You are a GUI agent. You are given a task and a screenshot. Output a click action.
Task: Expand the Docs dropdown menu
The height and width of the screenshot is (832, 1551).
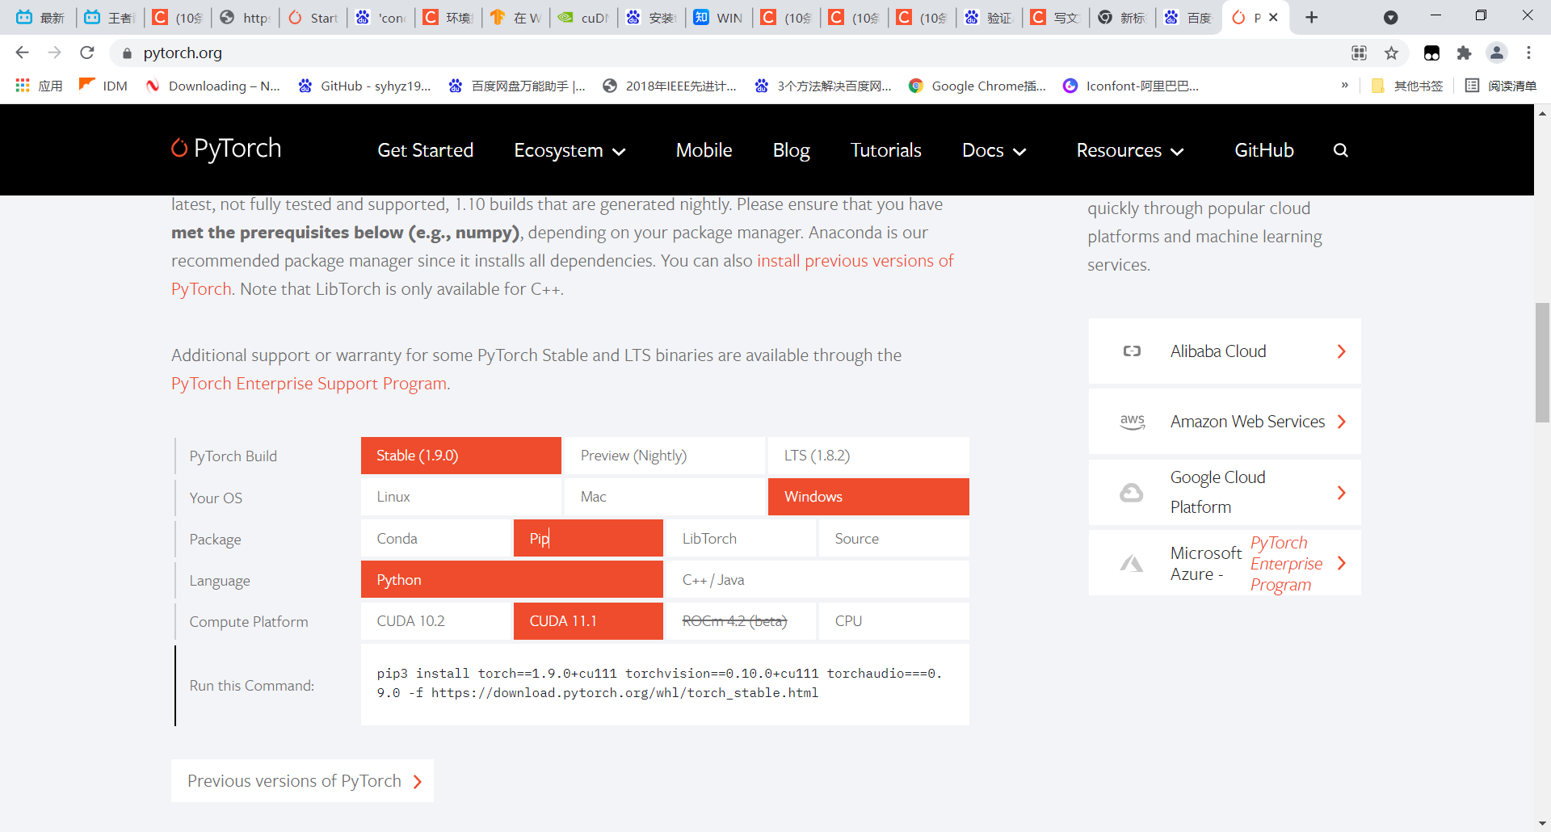pos(994,150)
